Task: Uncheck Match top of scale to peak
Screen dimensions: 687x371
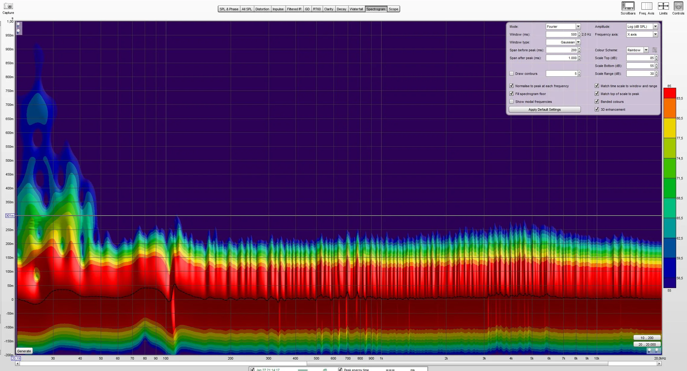Action: pos(597,94)
